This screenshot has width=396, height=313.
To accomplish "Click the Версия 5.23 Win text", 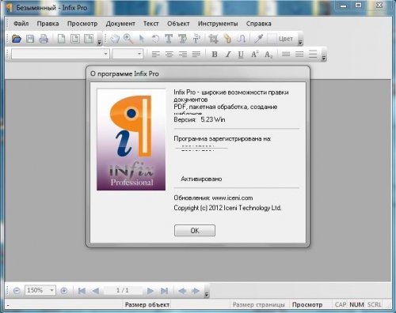I will [200, 119].
